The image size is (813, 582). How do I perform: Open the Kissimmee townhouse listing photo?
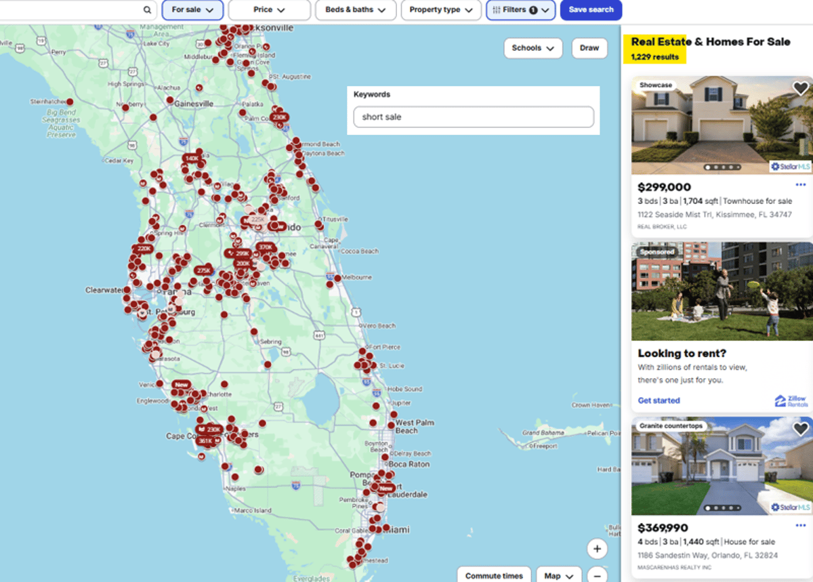tap(722, 125)
